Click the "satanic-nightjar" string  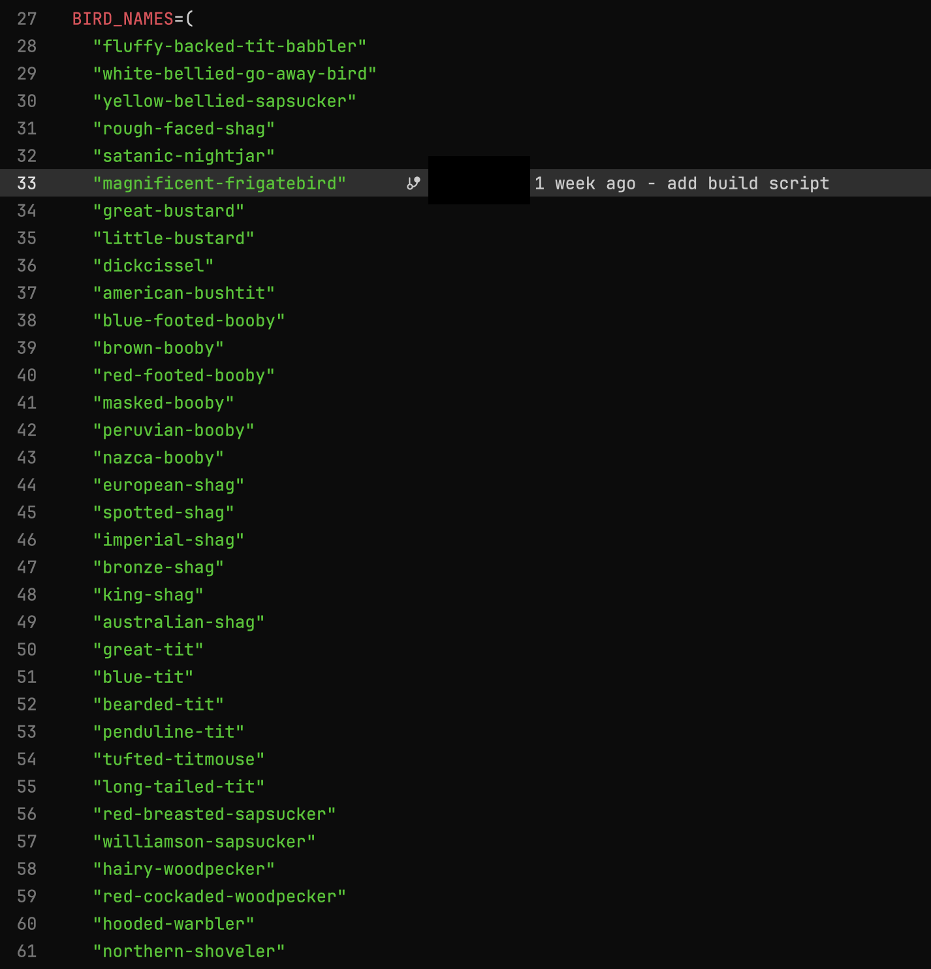[183, 156]
